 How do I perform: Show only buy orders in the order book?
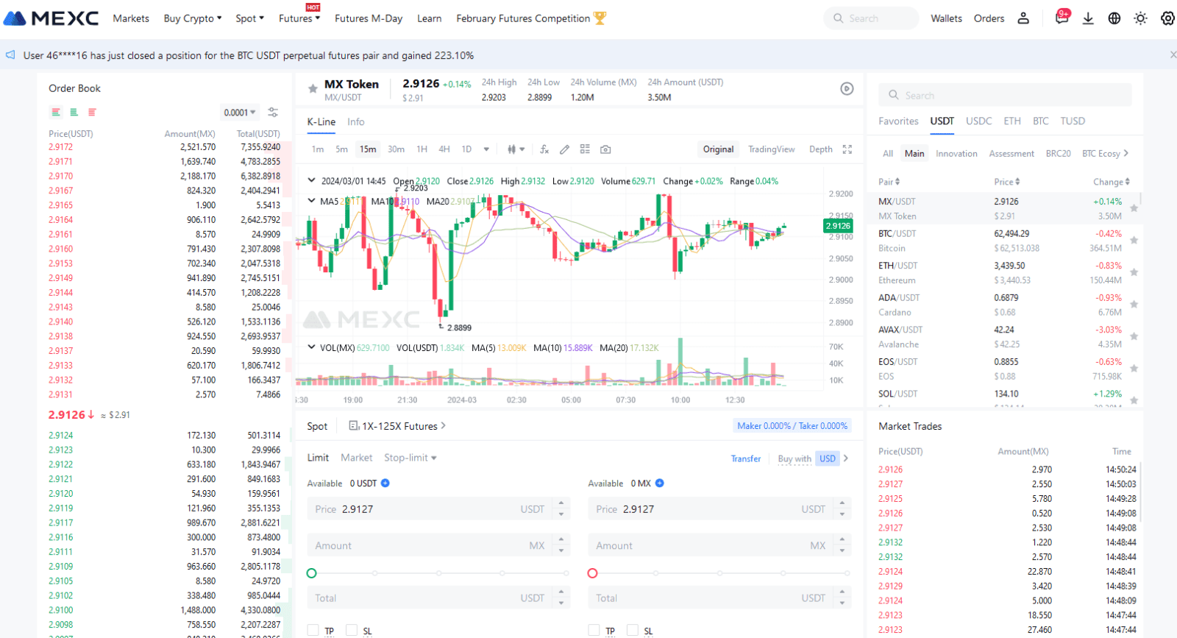74,112
